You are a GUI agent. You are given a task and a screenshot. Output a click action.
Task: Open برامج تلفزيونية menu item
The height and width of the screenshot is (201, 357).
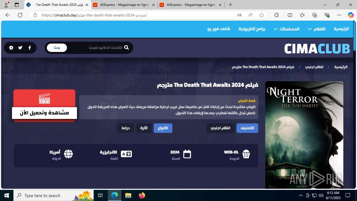point(252,29)
